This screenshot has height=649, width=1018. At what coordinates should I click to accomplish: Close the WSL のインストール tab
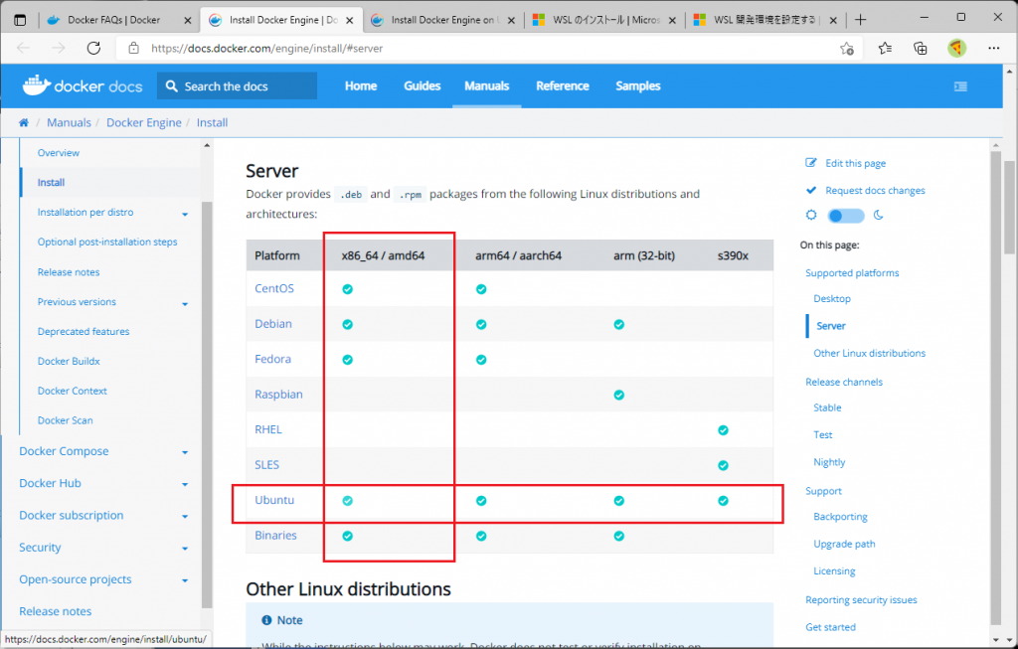[672, 21]
